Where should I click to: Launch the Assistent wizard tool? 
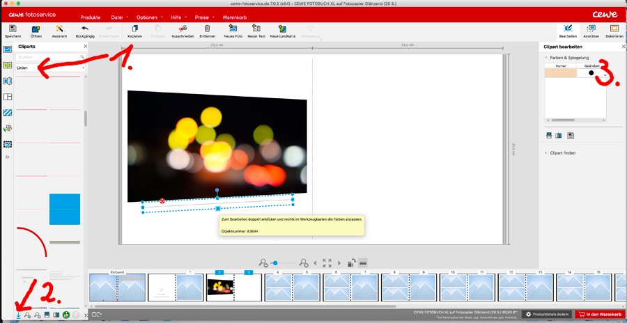point(59,29)
